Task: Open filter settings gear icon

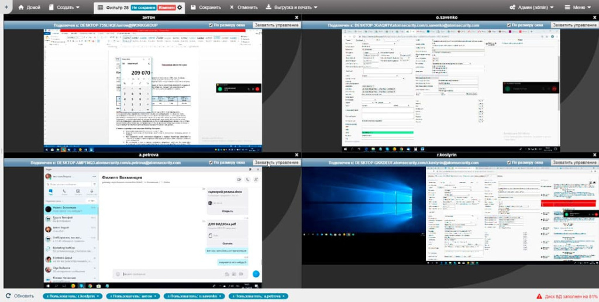Action: [180, 8]
